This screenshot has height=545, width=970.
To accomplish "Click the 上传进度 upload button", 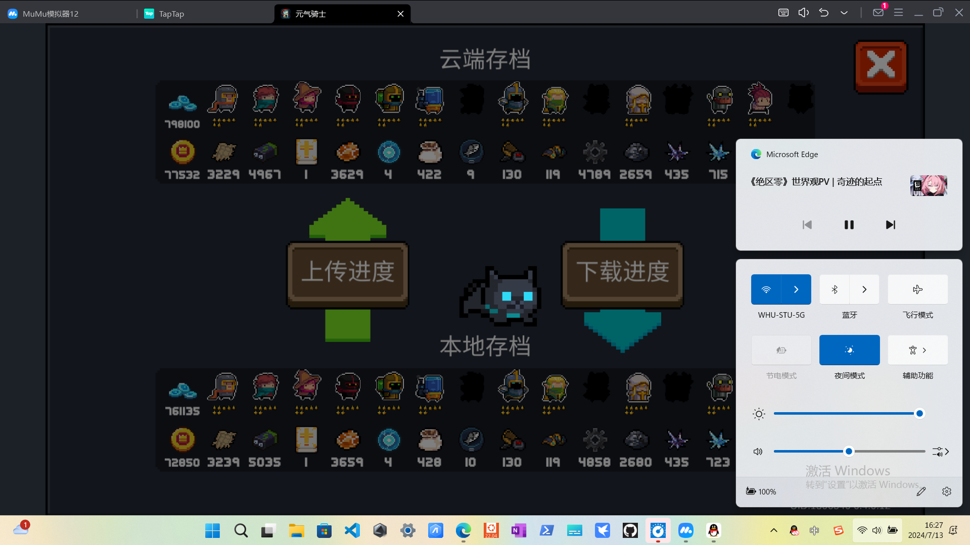I will click(348, 273).
